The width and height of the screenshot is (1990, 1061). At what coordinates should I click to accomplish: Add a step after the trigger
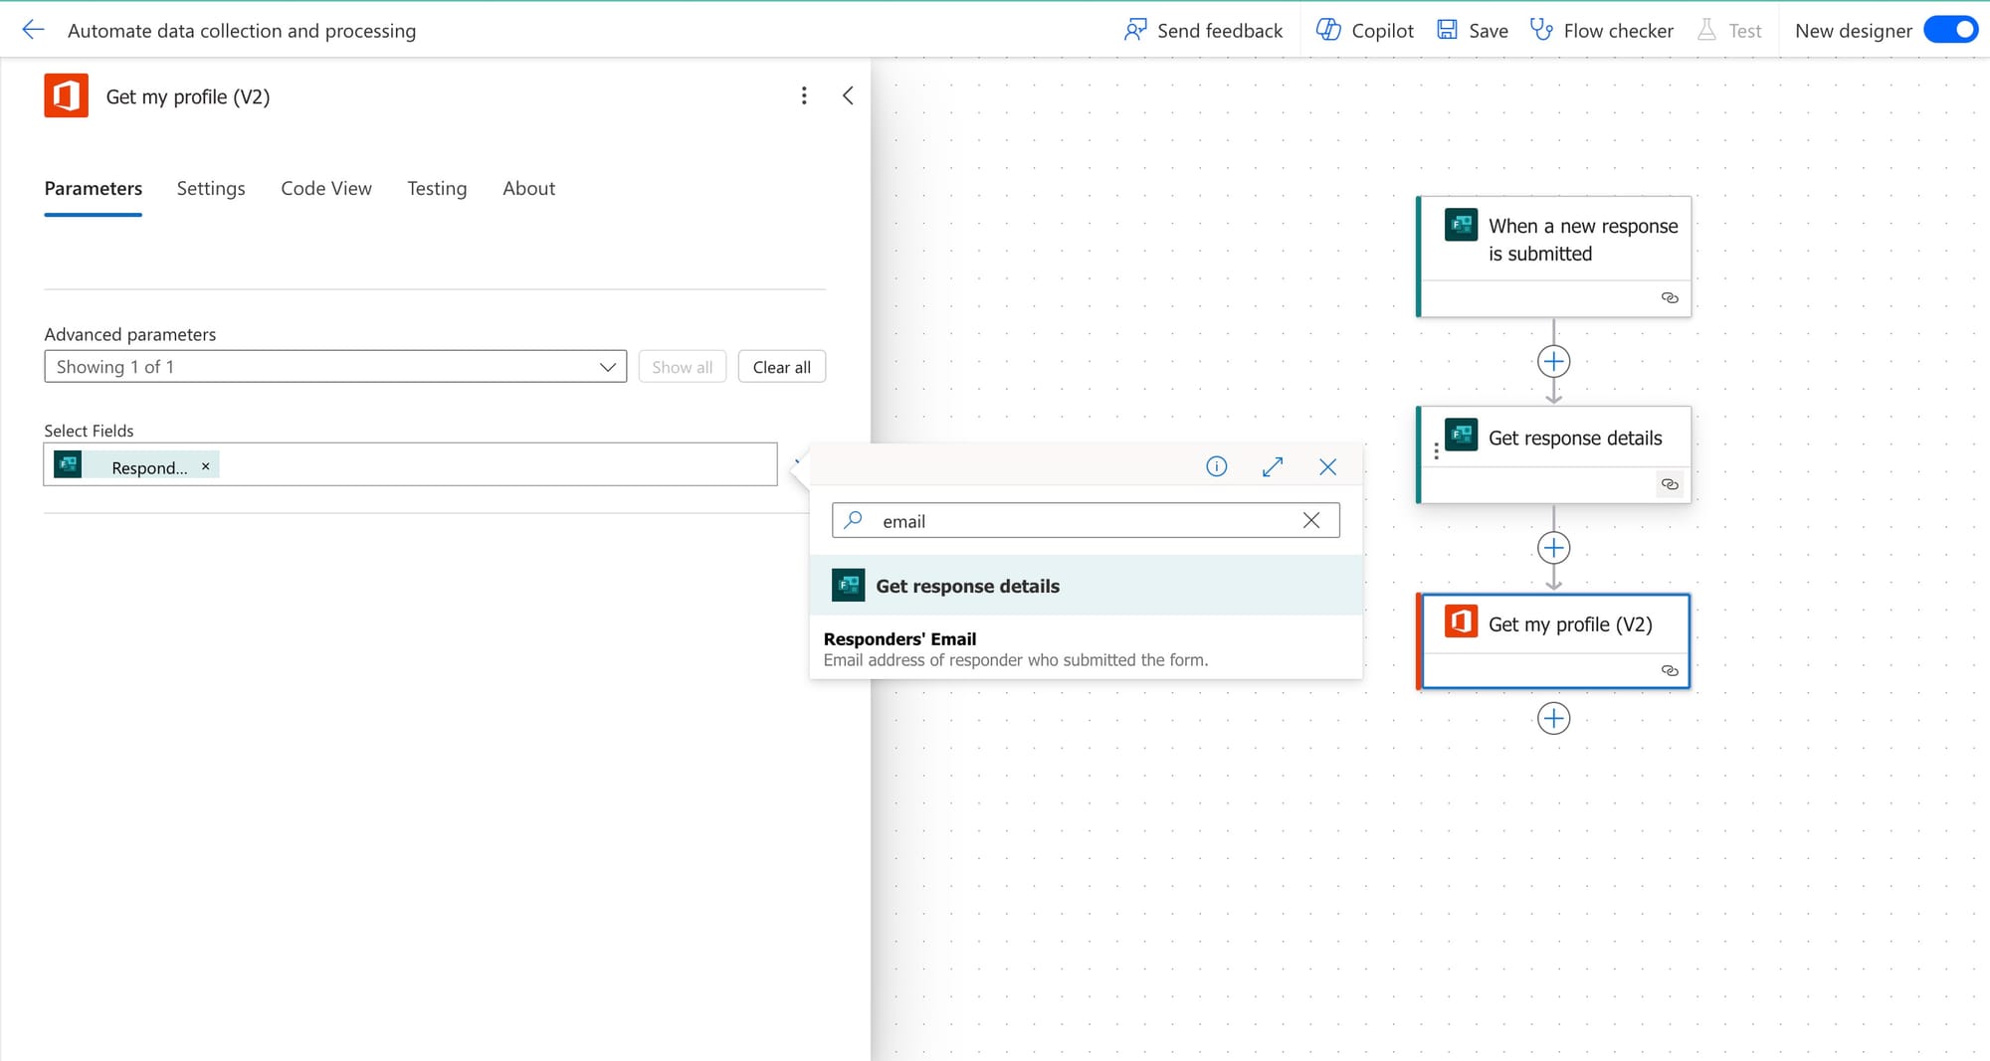coord(1553,361)
